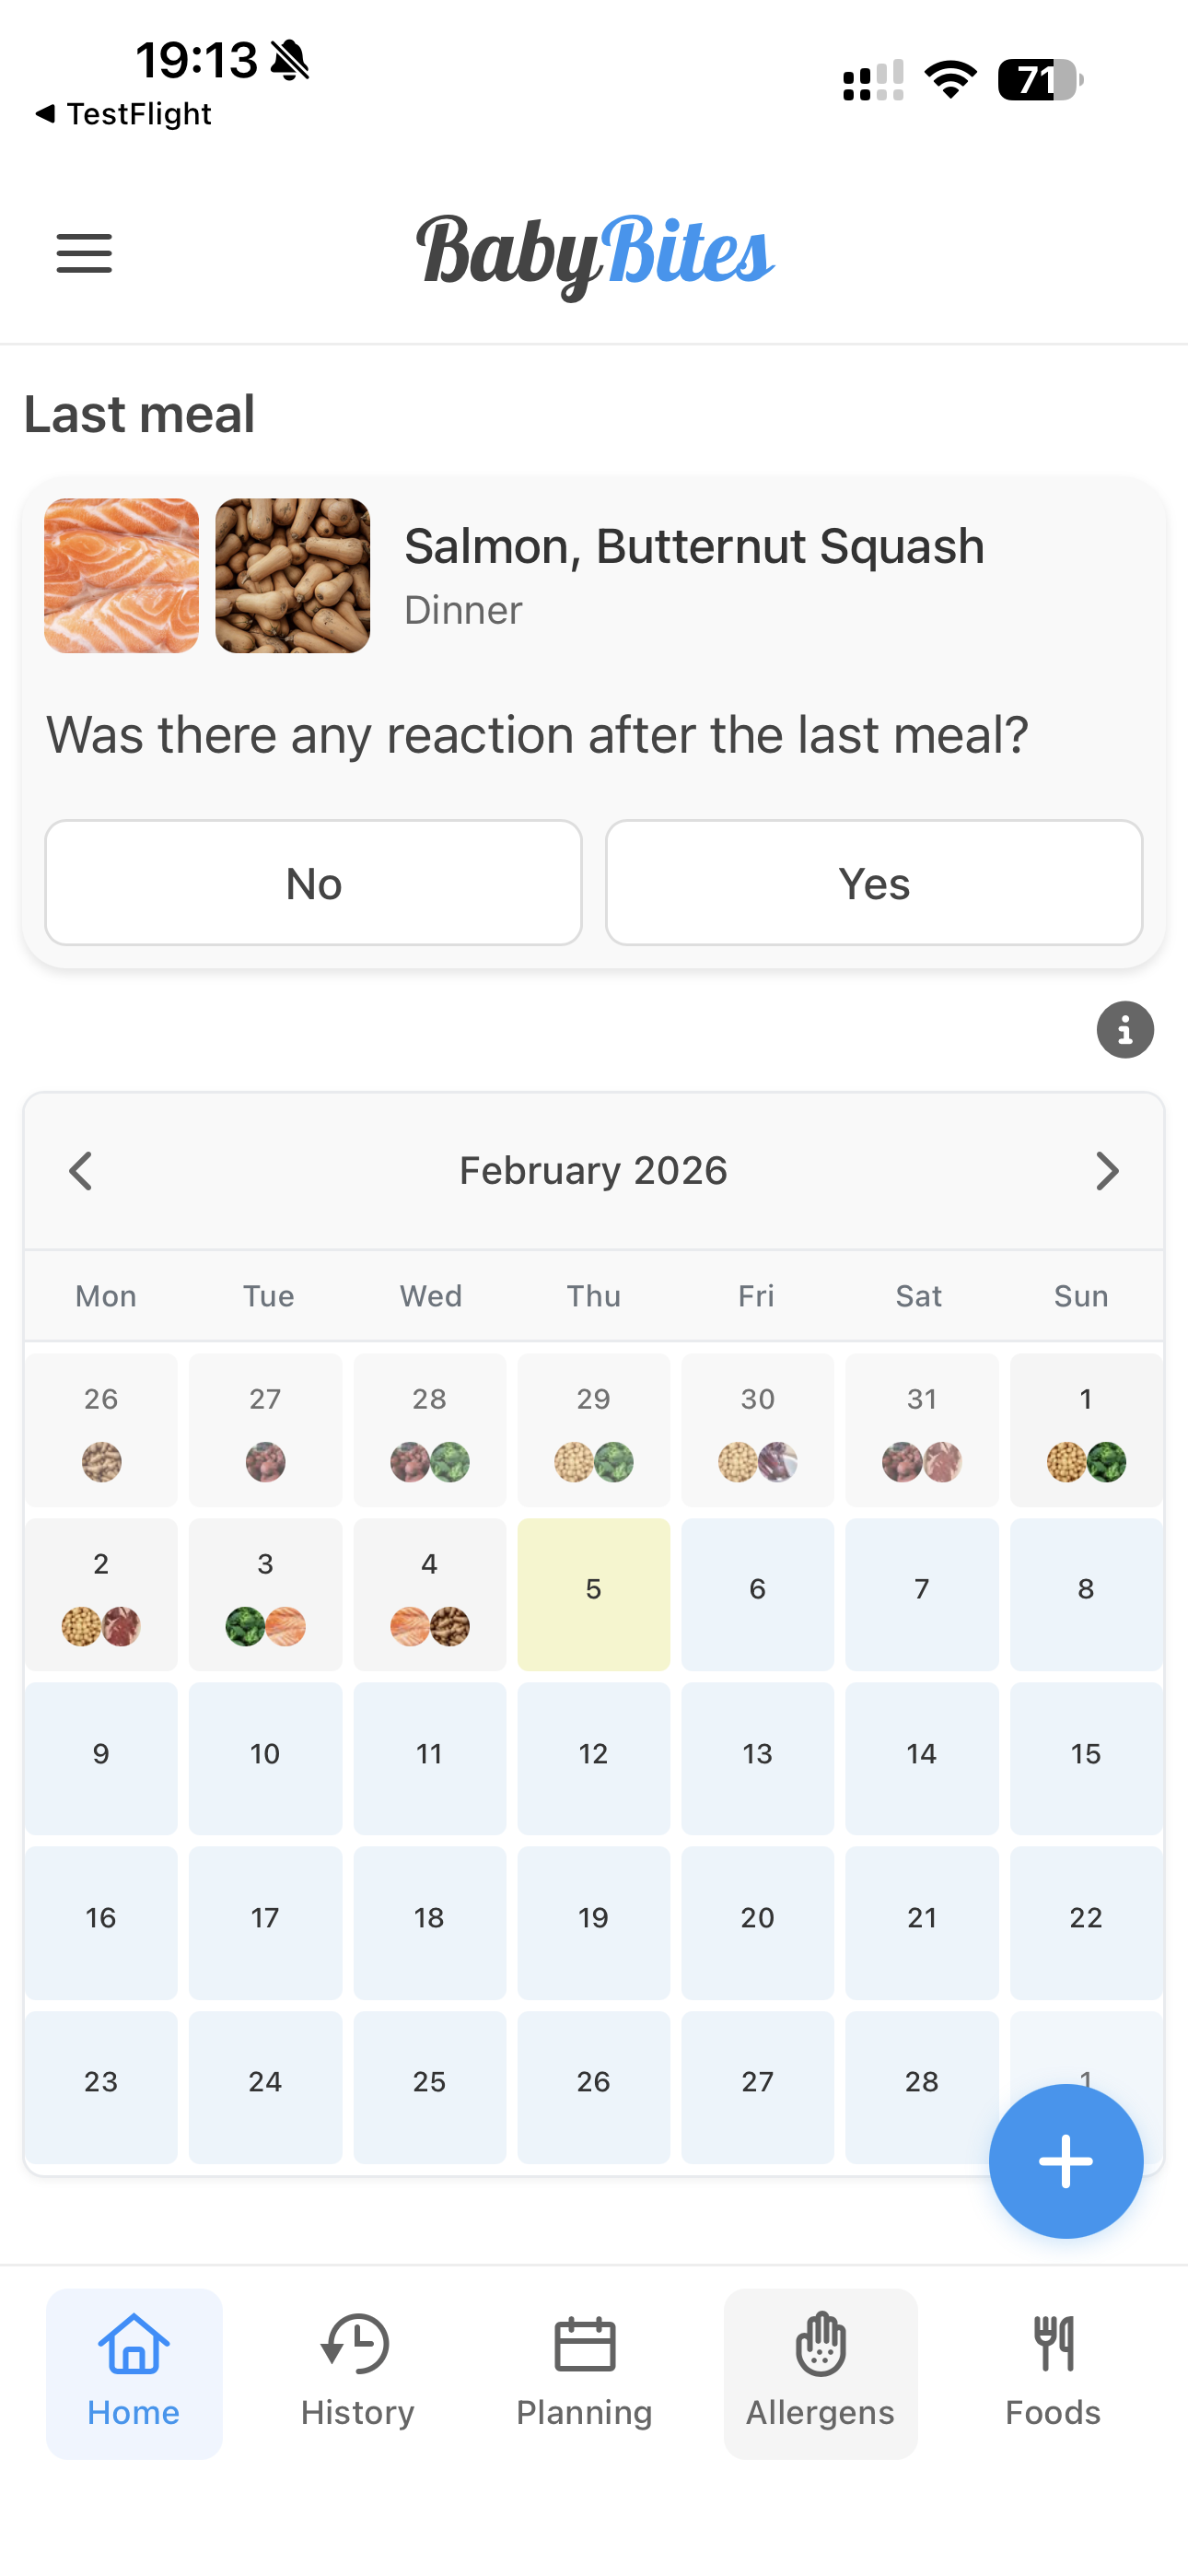
Task: Answer Yes to reaction question
Action: click(873, 883)
